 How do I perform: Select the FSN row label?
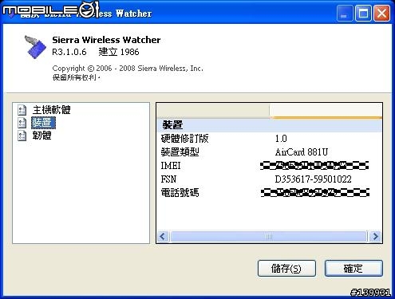(168, 179)
